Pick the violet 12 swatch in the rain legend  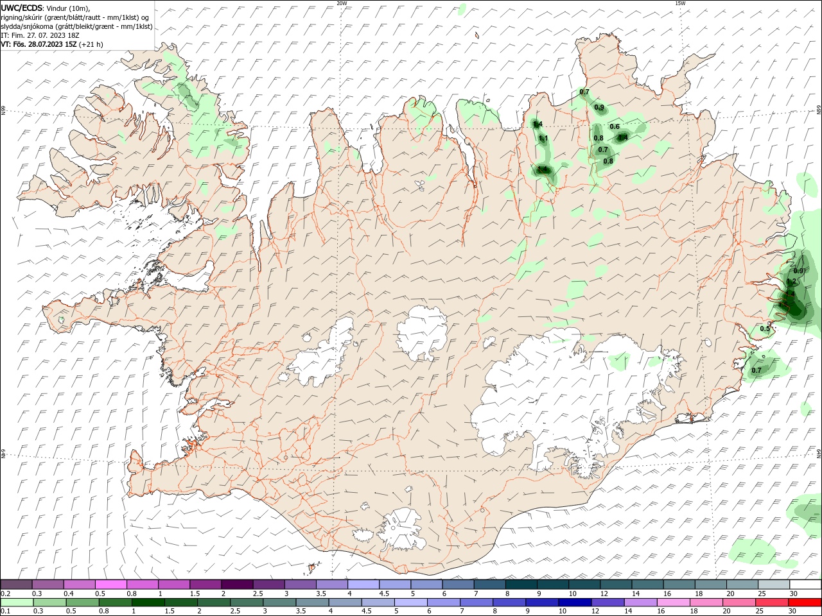[x=607, y=603]
